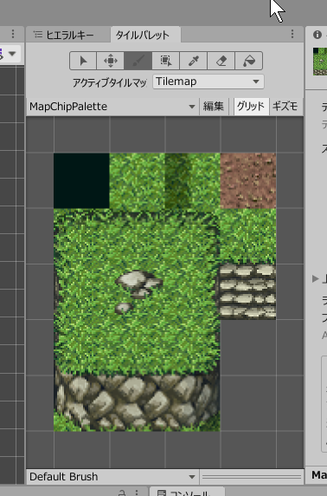
Task: Open the Default Brush dropdown
Action: tap(112, 476)
